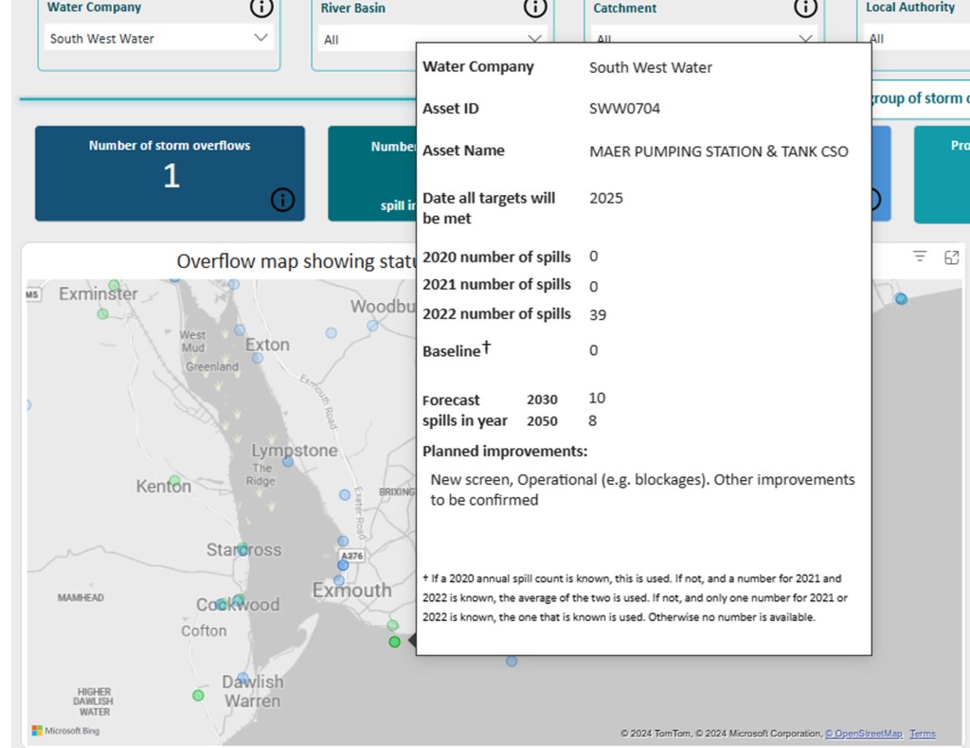The height and width of the screenshot is (748, 970).
Task: Select highlighted green marker south of Exmouth
Action: click(x=394, y=642)
